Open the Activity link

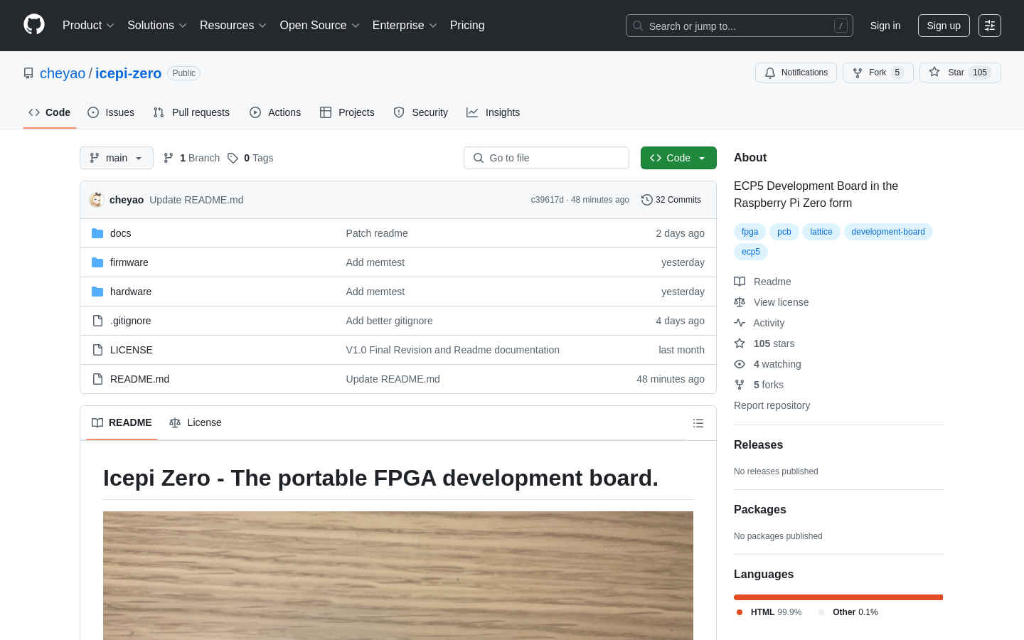759,323
